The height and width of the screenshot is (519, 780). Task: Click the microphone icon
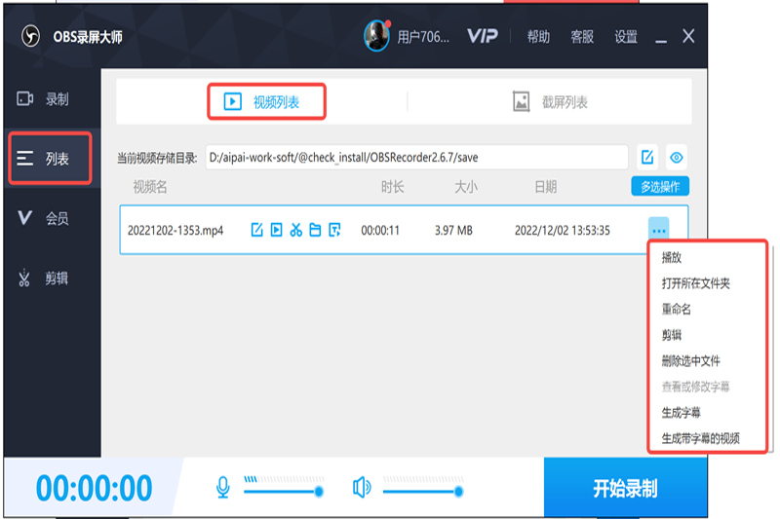[222, 487]
